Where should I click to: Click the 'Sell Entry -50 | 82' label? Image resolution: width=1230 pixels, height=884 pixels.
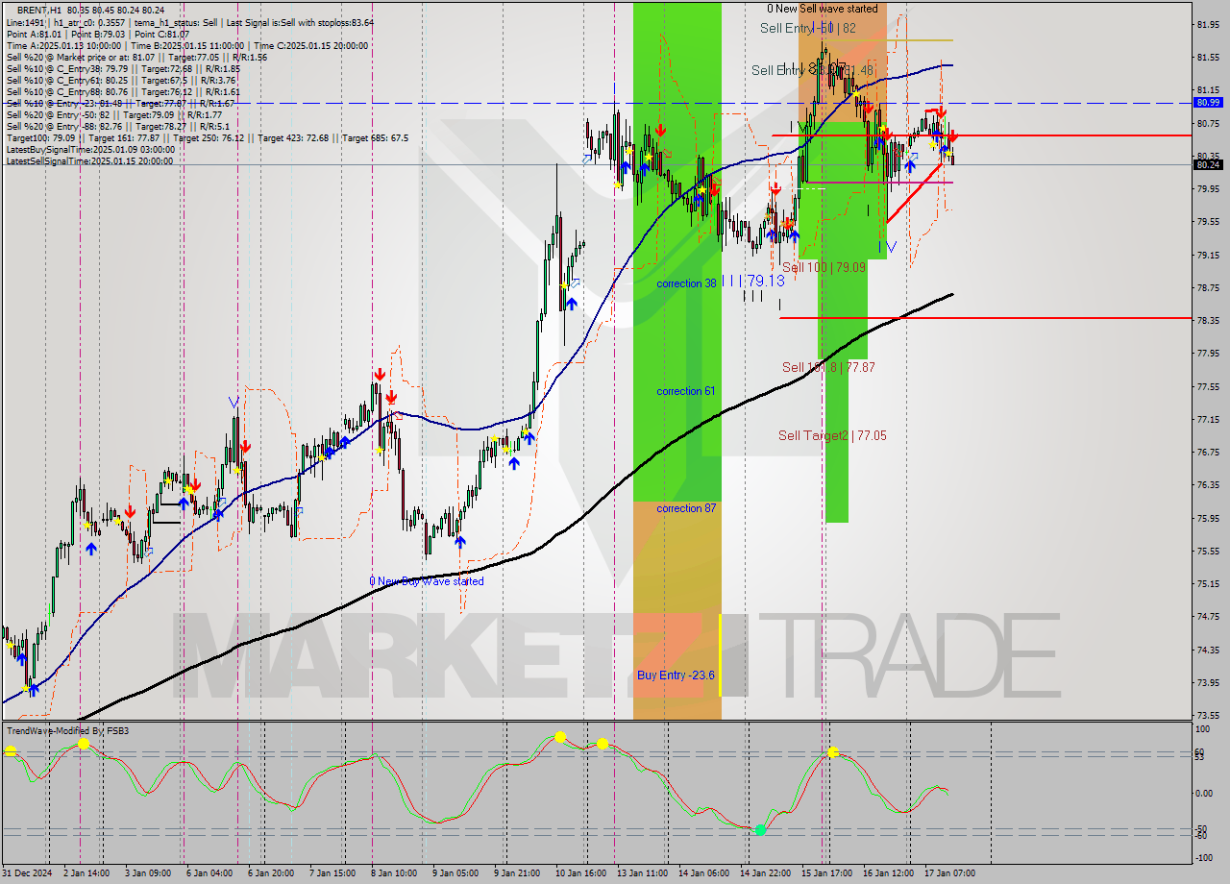tap(807, 28)
